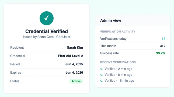Click VERIFICATION ACTIVITY section heading

(118, 31)
